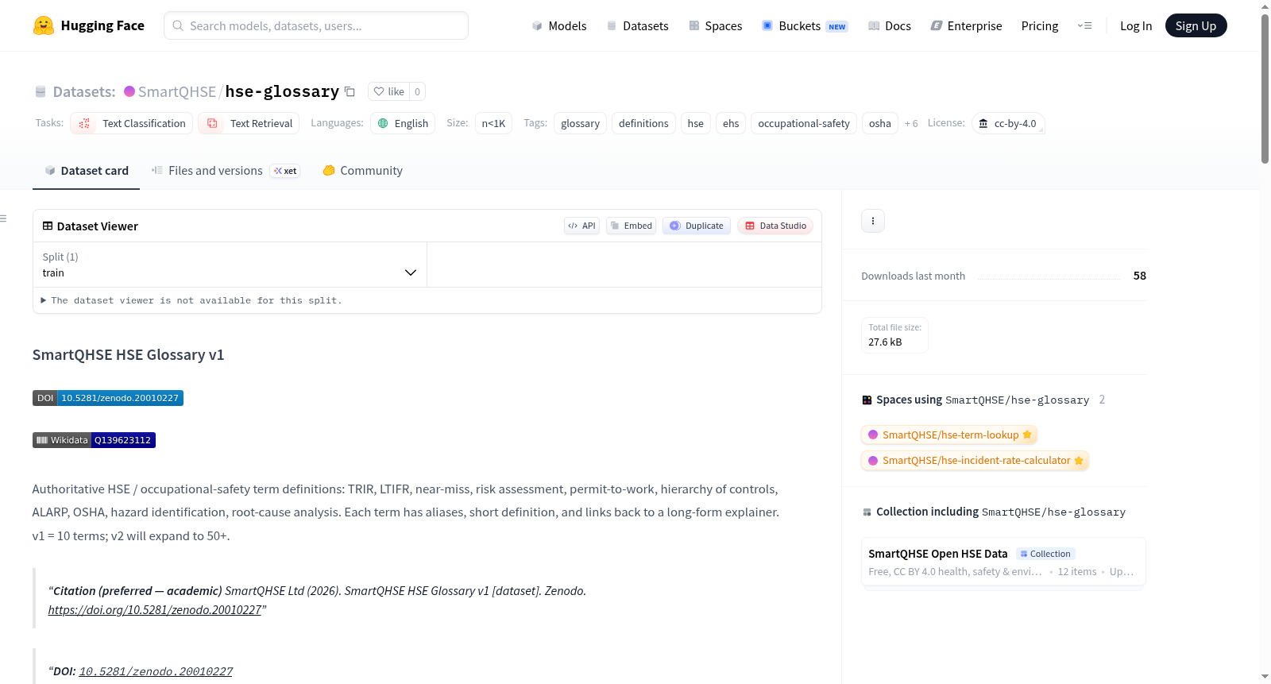This screenshot has height=684, width=1271.
Task: Click the osha tag
Action: click(x=880, y=123)
